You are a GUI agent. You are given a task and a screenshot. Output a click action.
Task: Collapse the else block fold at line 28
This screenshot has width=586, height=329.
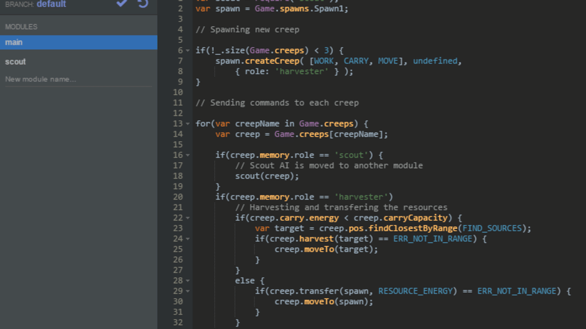188,280
